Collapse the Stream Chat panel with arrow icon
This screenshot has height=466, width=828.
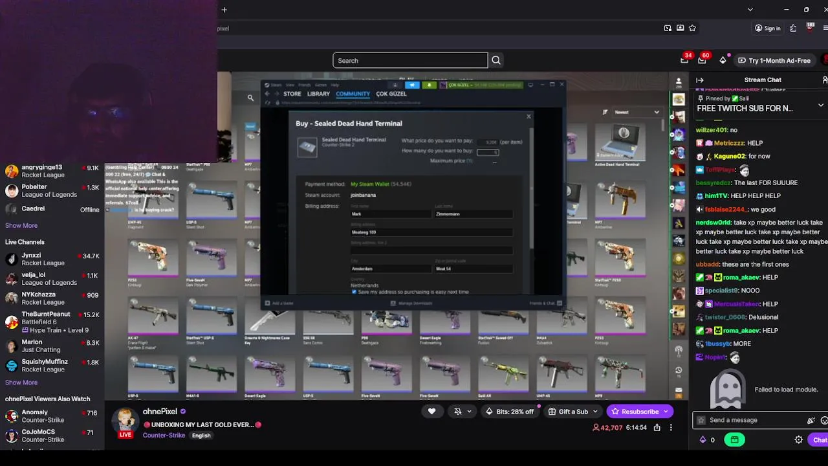click(700, 80)
